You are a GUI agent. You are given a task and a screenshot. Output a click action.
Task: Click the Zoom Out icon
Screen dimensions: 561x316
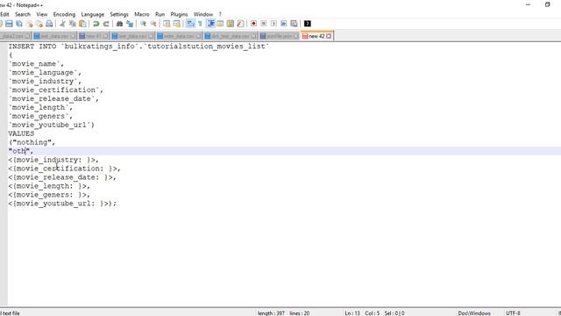(x=153, y=24)
